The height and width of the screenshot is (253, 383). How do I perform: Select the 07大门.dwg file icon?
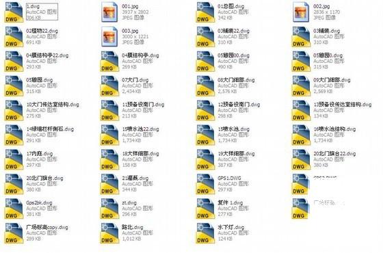pos(109,86)
